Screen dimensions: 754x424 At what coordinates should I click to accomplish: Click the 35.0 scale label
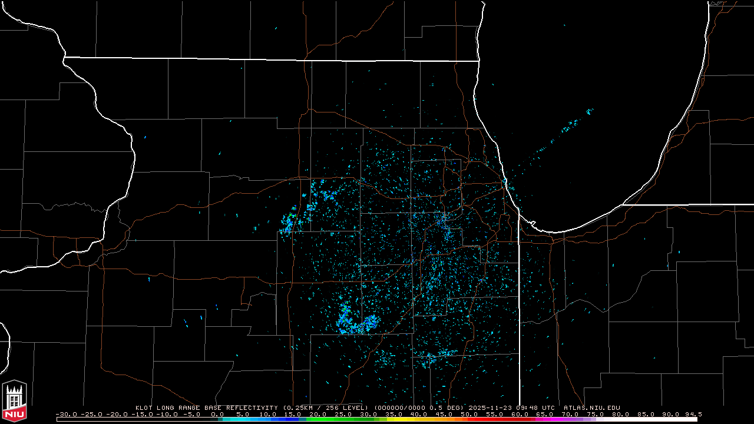pos(393,415)
